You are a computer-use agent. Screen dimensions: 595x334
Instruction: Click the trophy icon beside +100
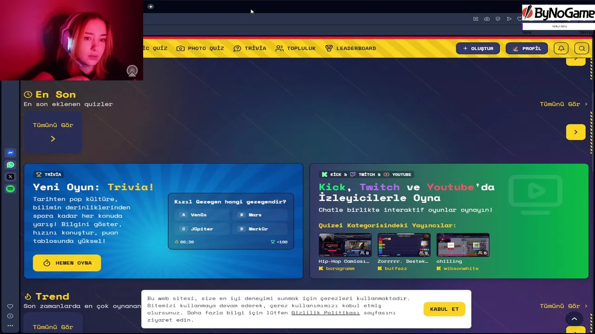coord(273,242)
